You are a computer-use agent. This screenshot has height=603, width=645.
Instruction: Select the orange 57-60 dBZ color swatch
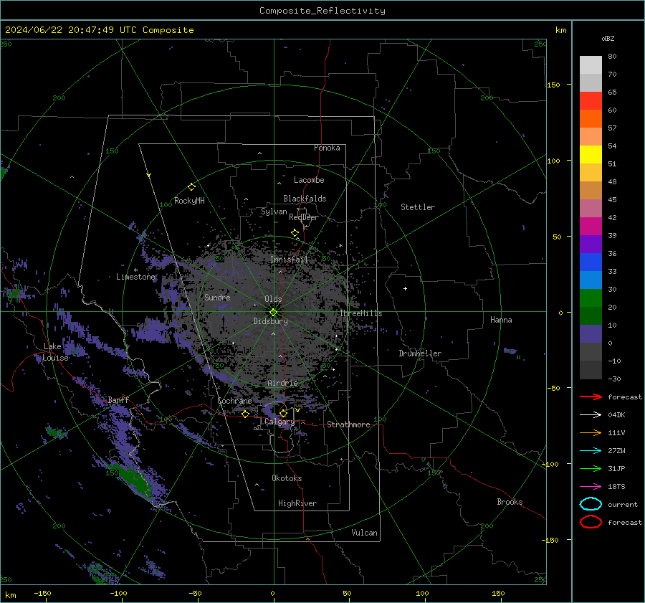pos(591,118)
